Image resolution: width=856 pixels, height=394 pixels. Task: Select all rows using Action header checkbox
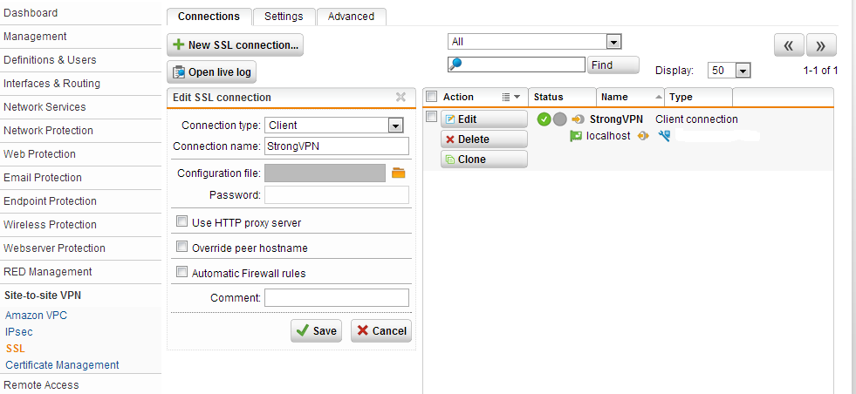click(x=431, y=97)
